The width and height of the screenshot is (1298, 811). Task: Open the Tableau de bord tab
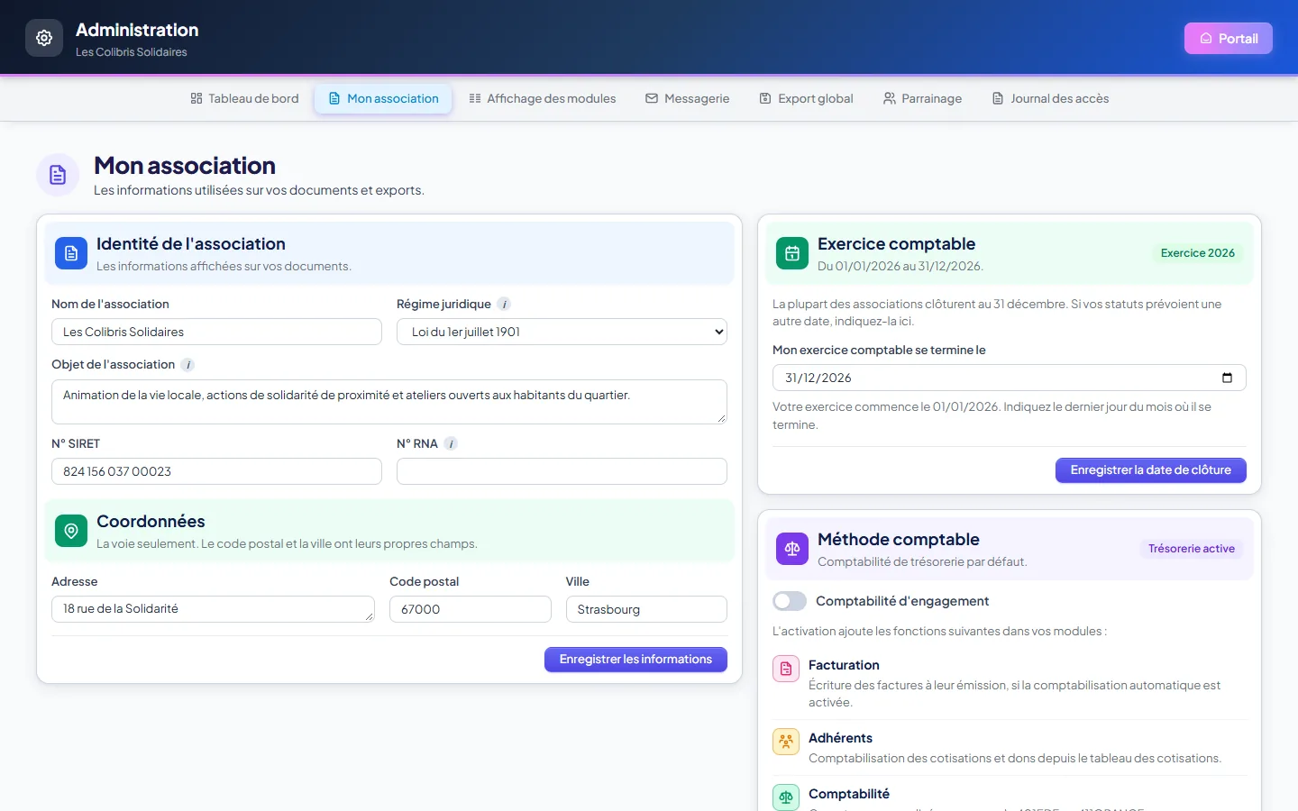pos(244,99)
